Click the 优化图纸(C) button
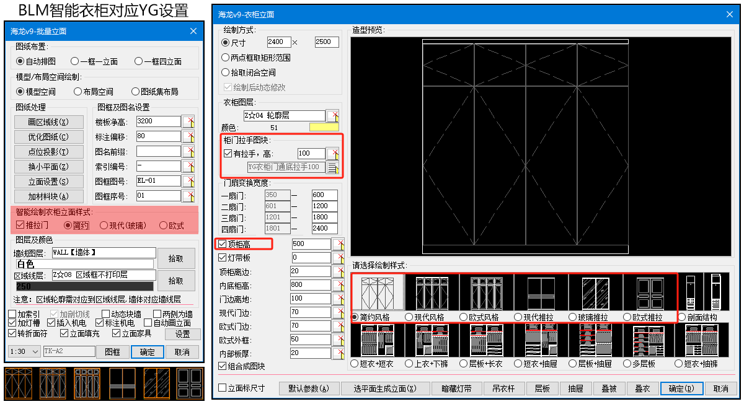The height and width of the screenshot is (404, 744). tap(49, 137)
